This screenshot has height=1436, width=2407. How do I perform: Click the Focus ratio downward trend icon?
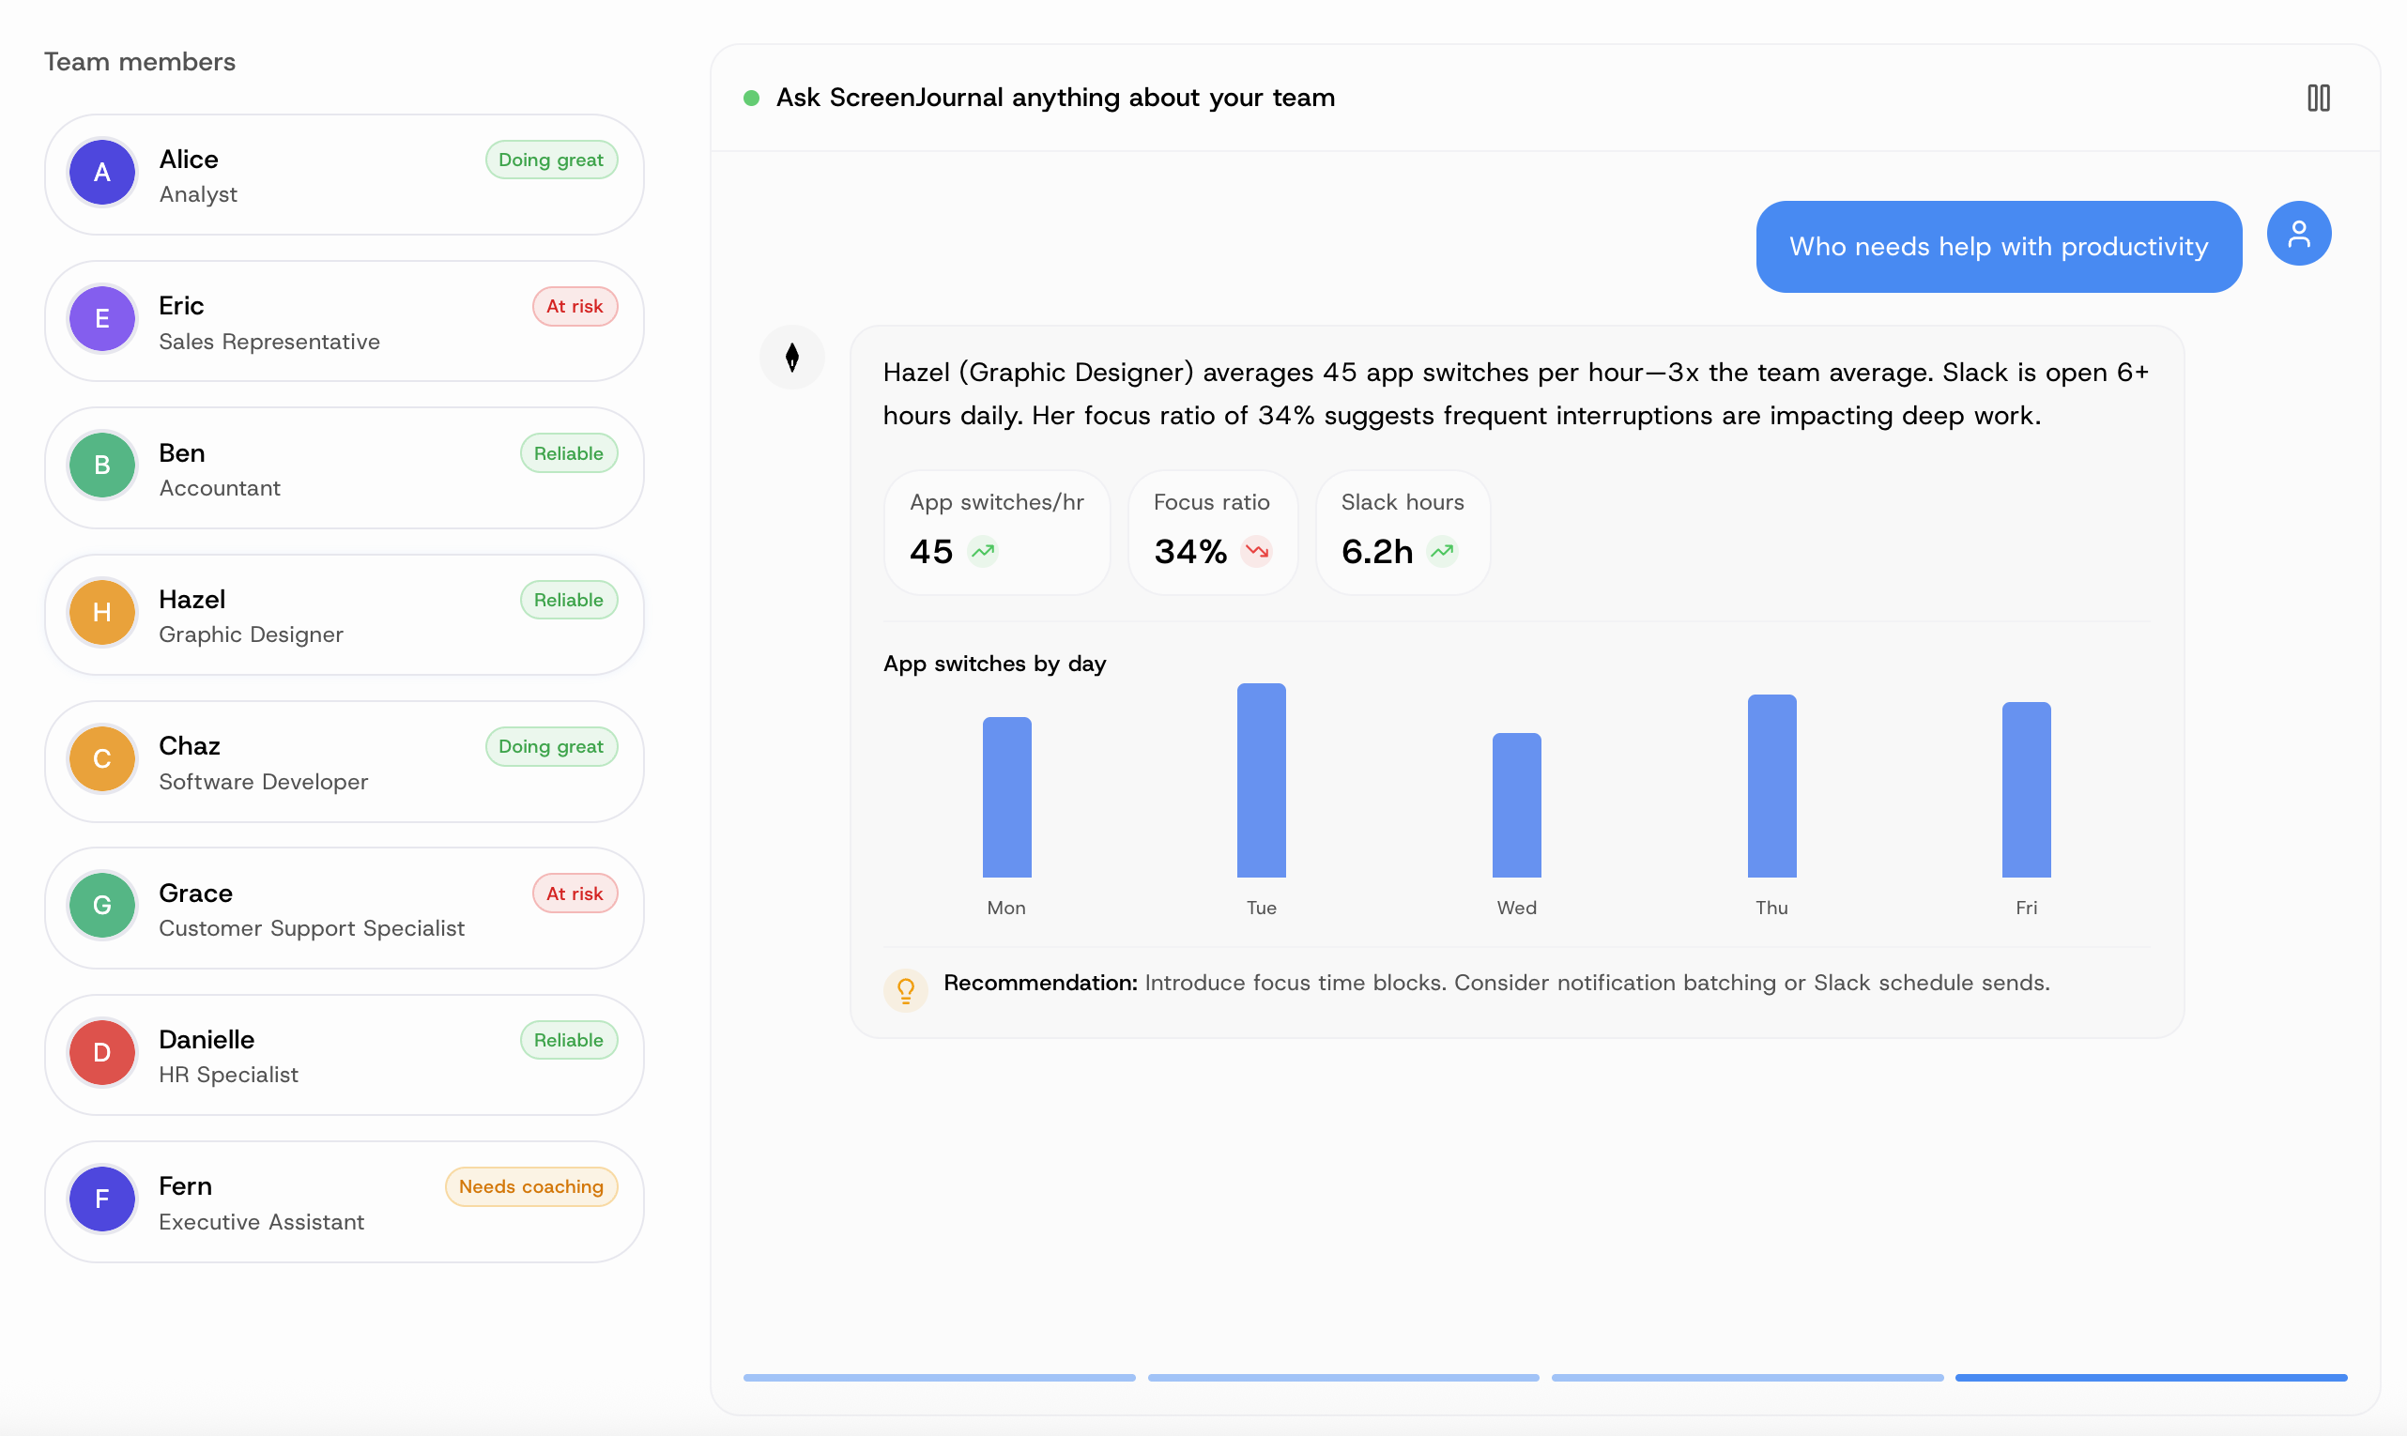[x=1256, y=552]
